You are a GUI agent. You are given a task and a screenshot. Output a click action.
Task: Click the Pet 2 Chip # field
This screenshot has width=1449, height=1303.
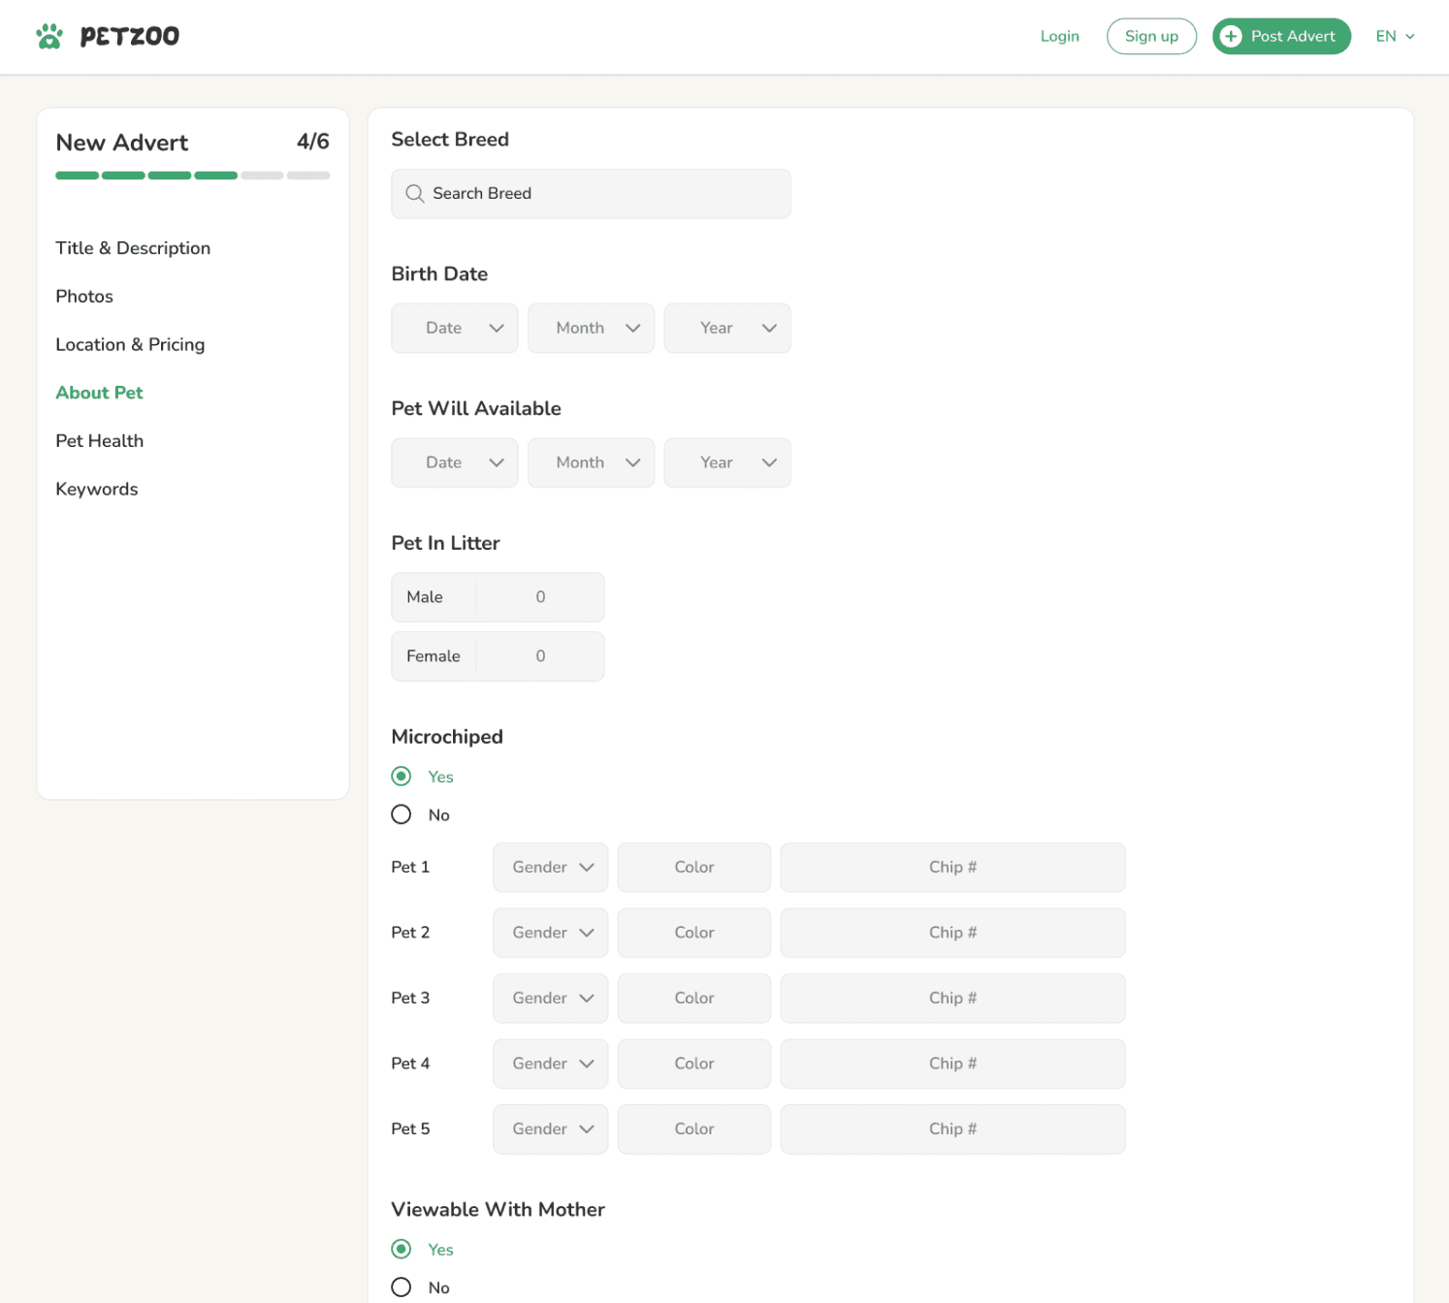(951, 933)
